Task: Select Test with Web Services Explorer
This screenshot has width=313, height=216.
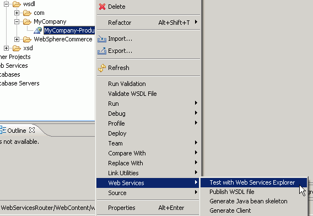Action: [x=253, y=182]
